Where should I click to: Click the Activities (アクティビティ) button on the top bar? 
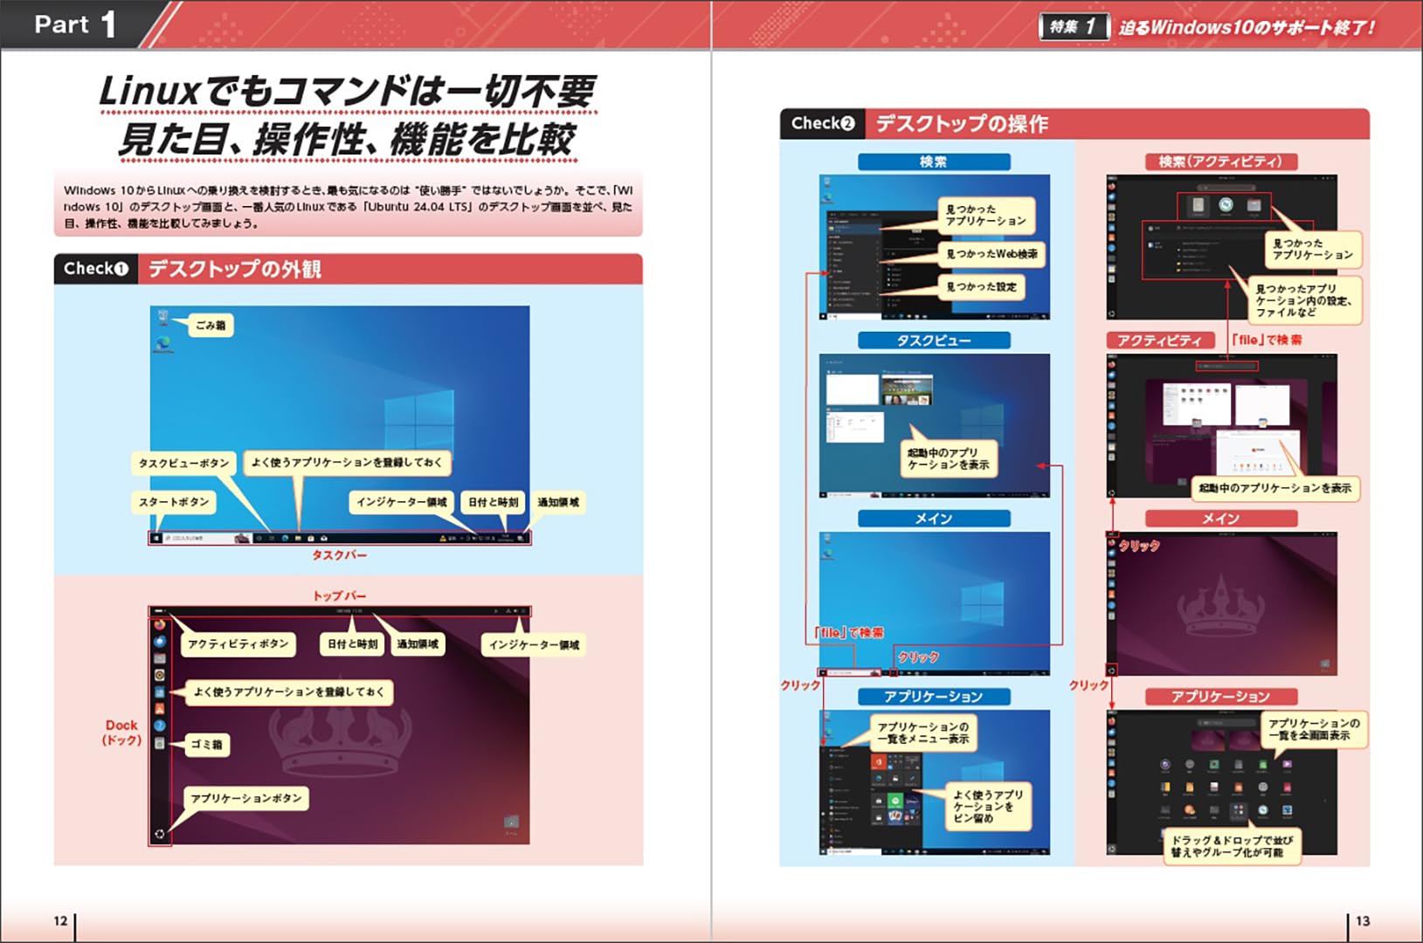point(159,611)
